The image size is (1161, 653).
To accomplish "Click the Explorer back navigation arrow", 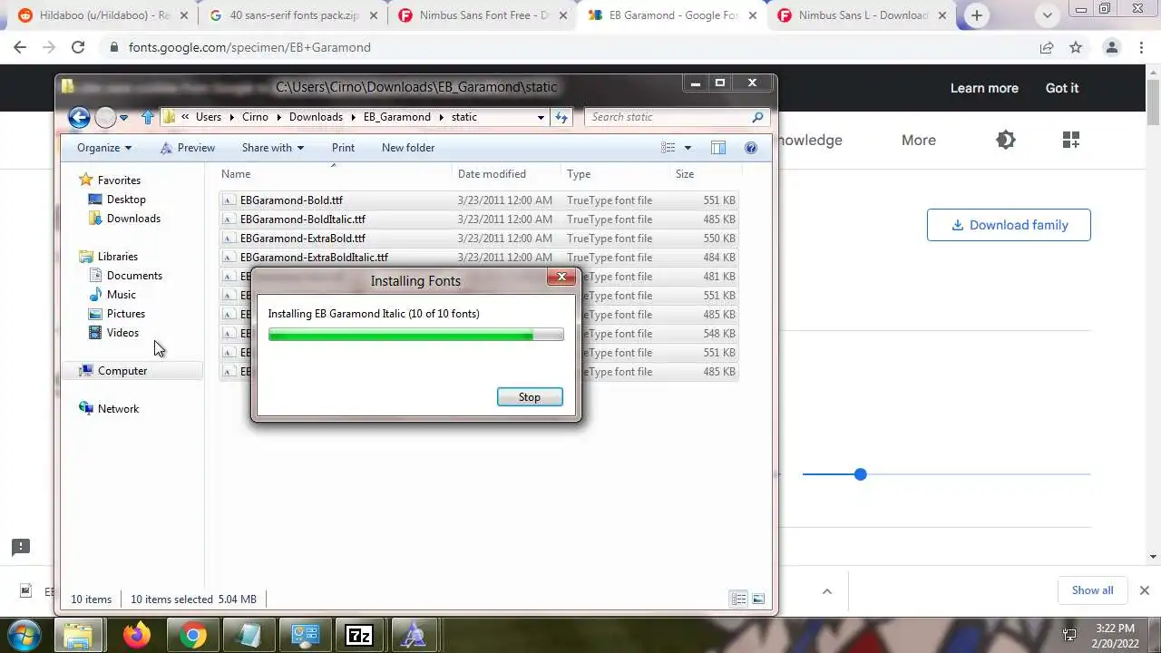I will [79, 117].
